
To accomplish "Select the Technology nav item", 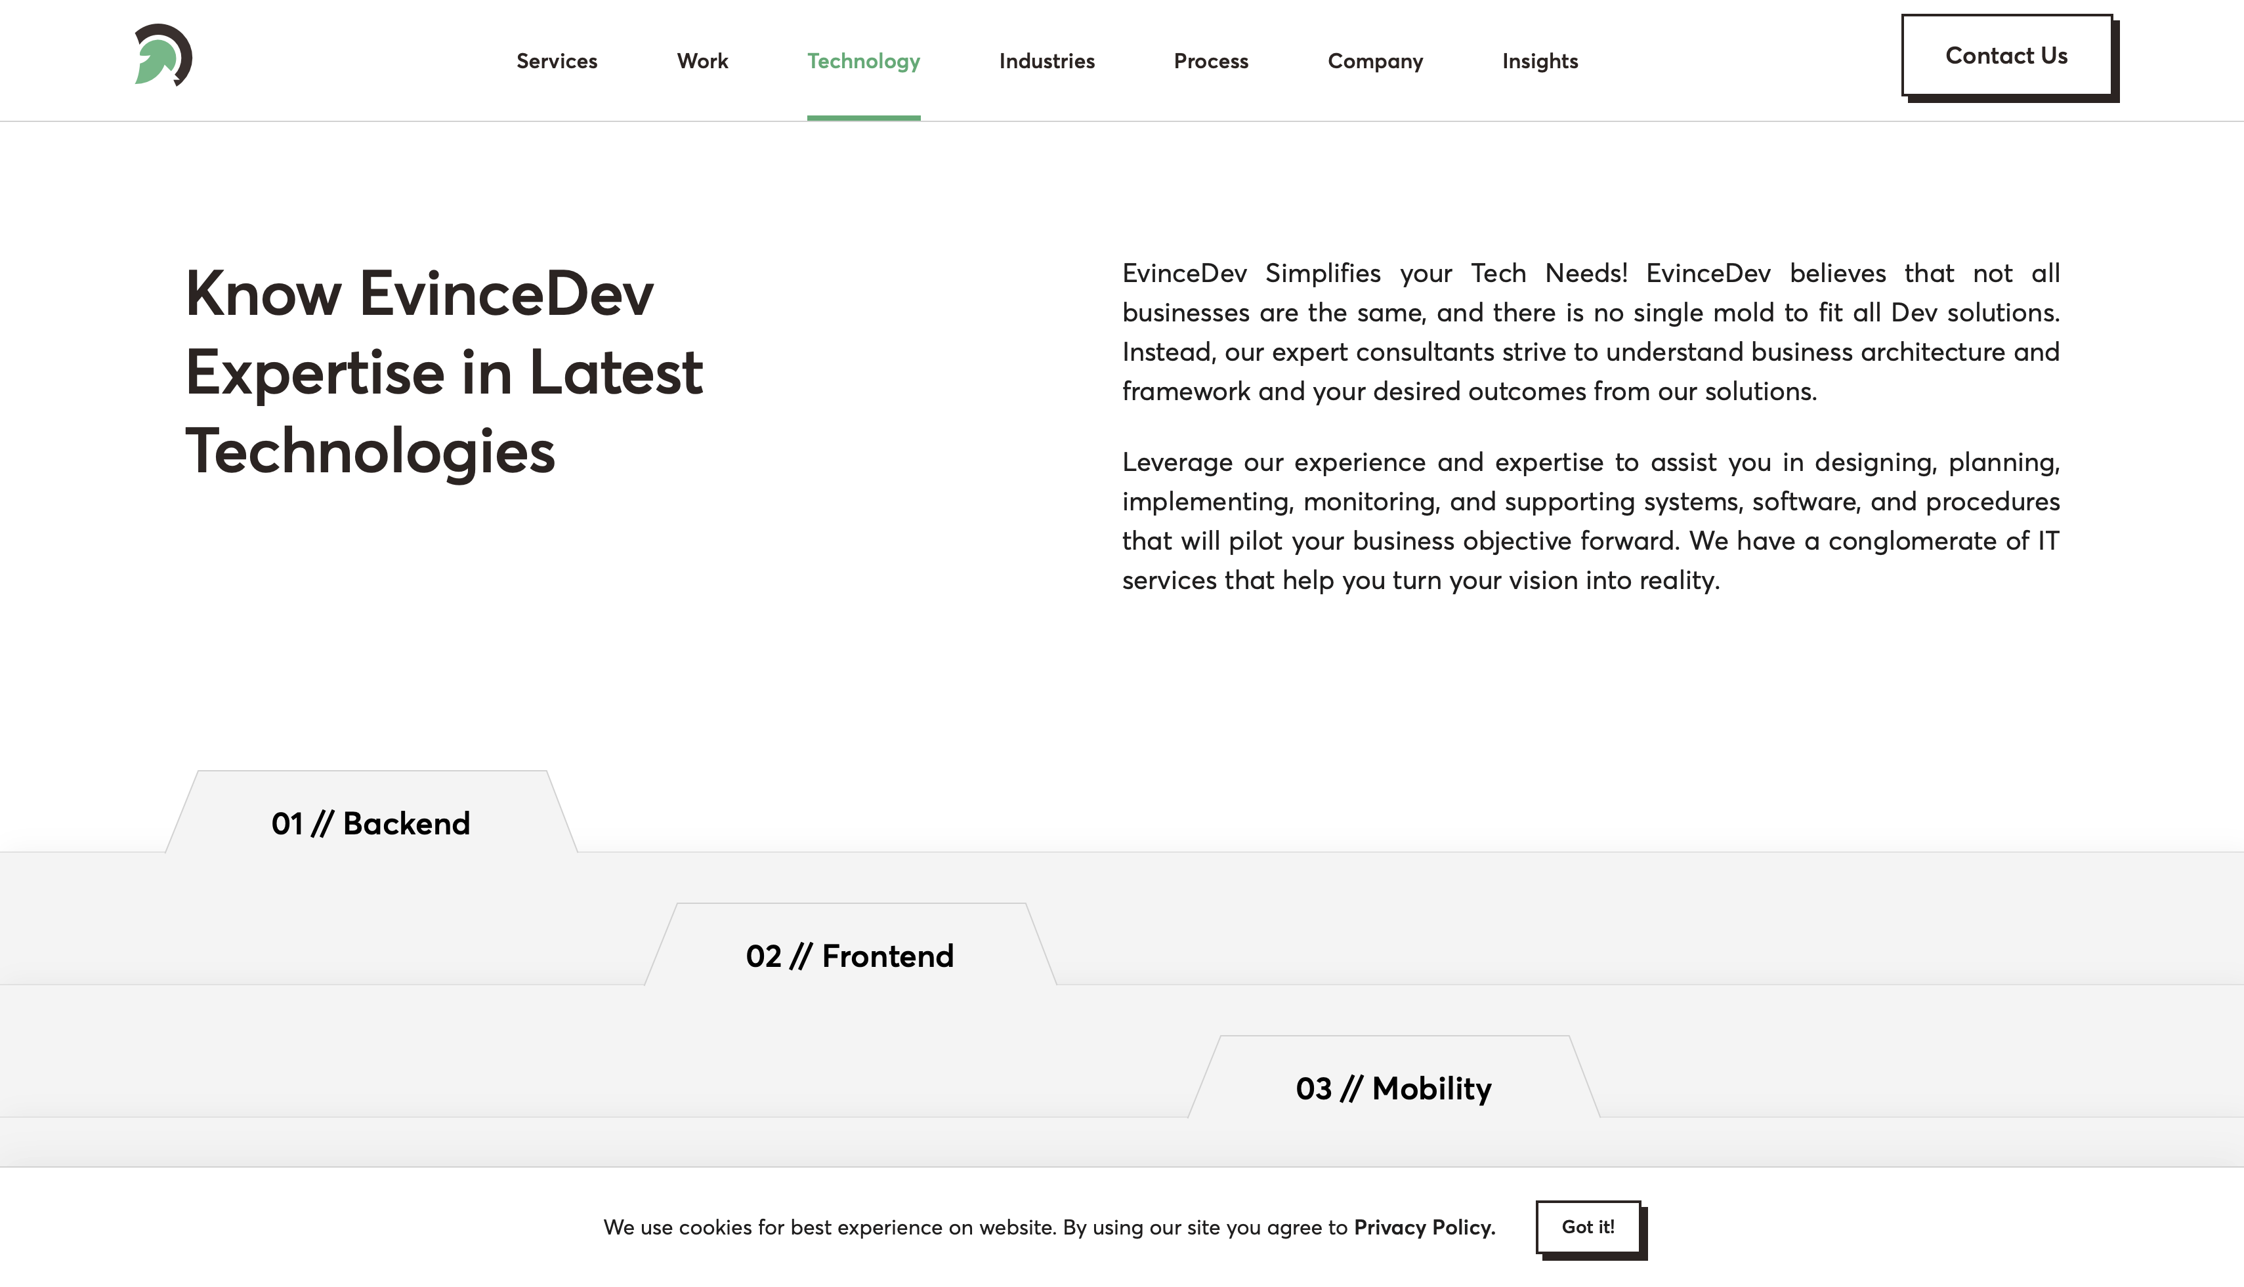I will 863,61.
